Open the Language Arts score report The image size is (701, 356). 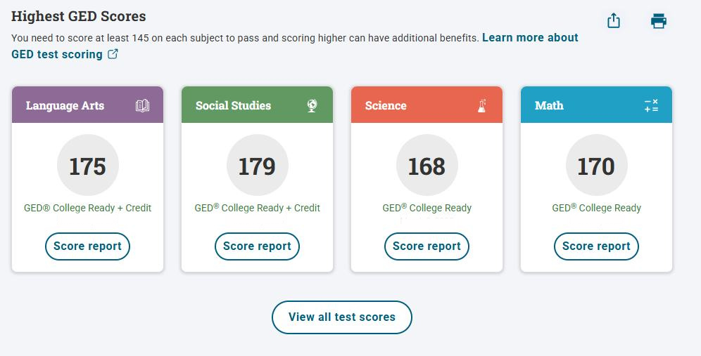coord(87,246)
